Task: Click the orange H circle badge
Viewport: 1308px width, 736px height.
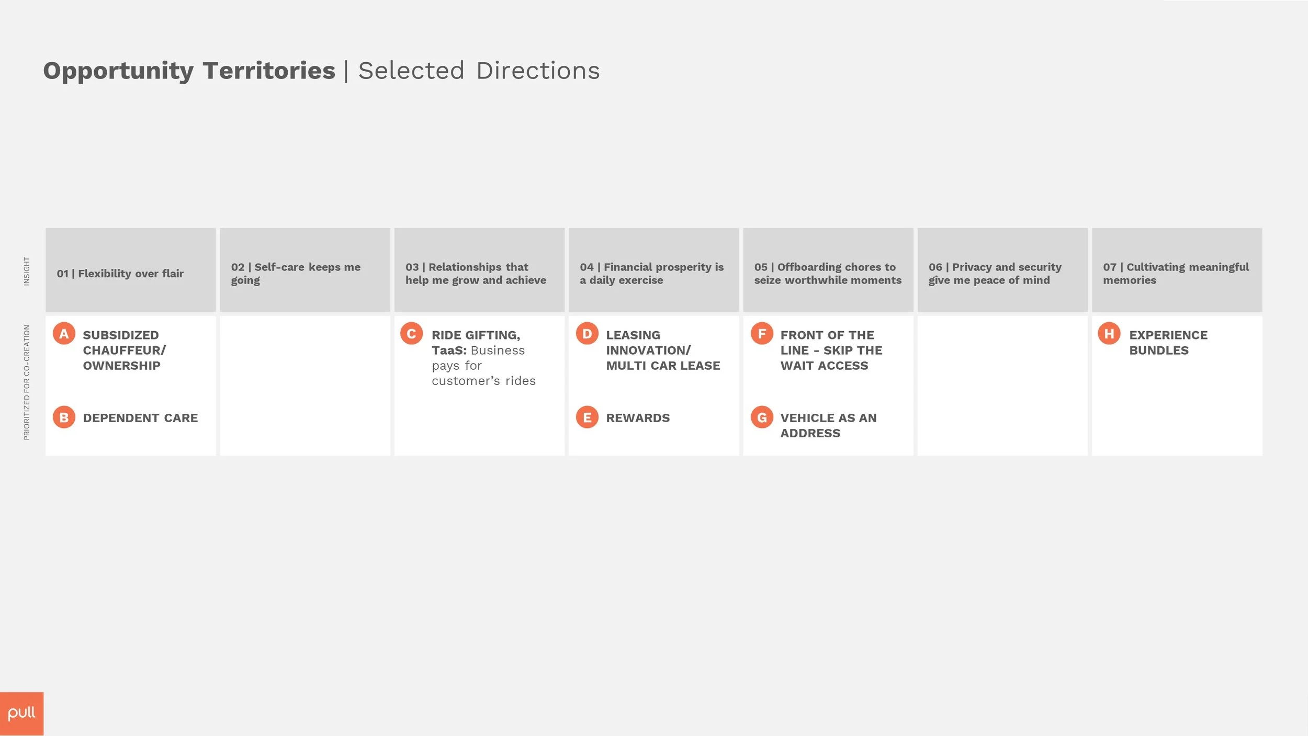Action: pos(1109,334)
